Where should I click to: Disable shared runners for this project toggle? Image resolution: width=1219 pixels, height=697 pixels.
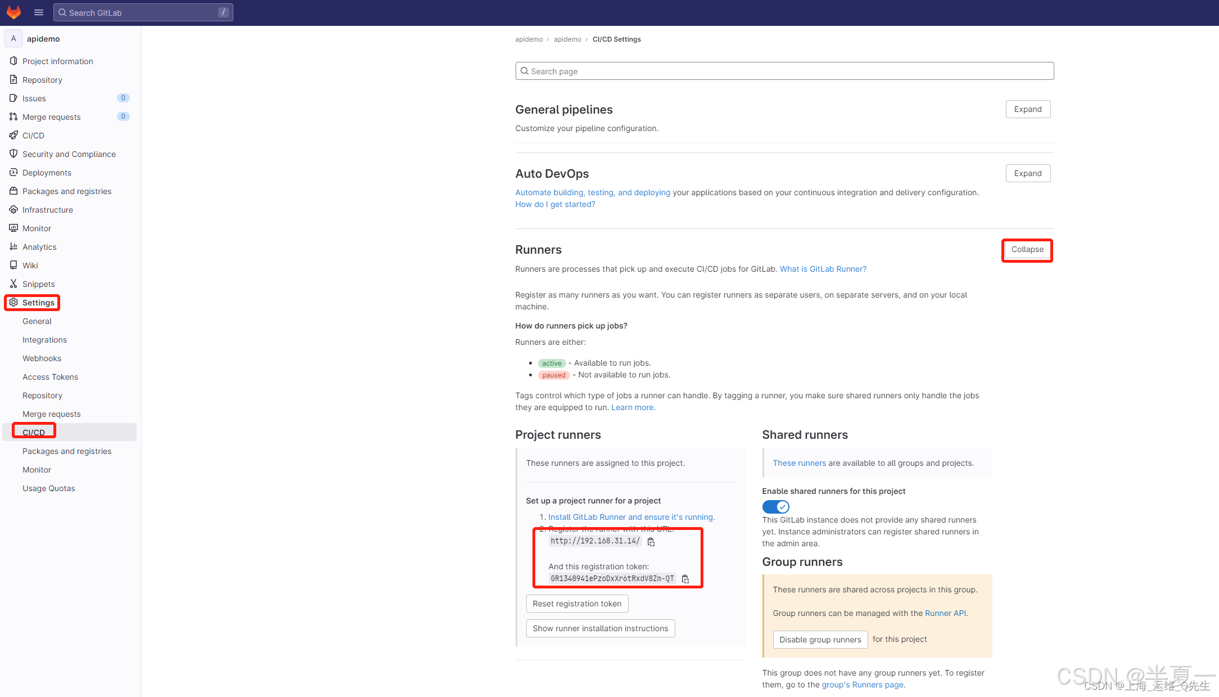[x=776, y=506]
